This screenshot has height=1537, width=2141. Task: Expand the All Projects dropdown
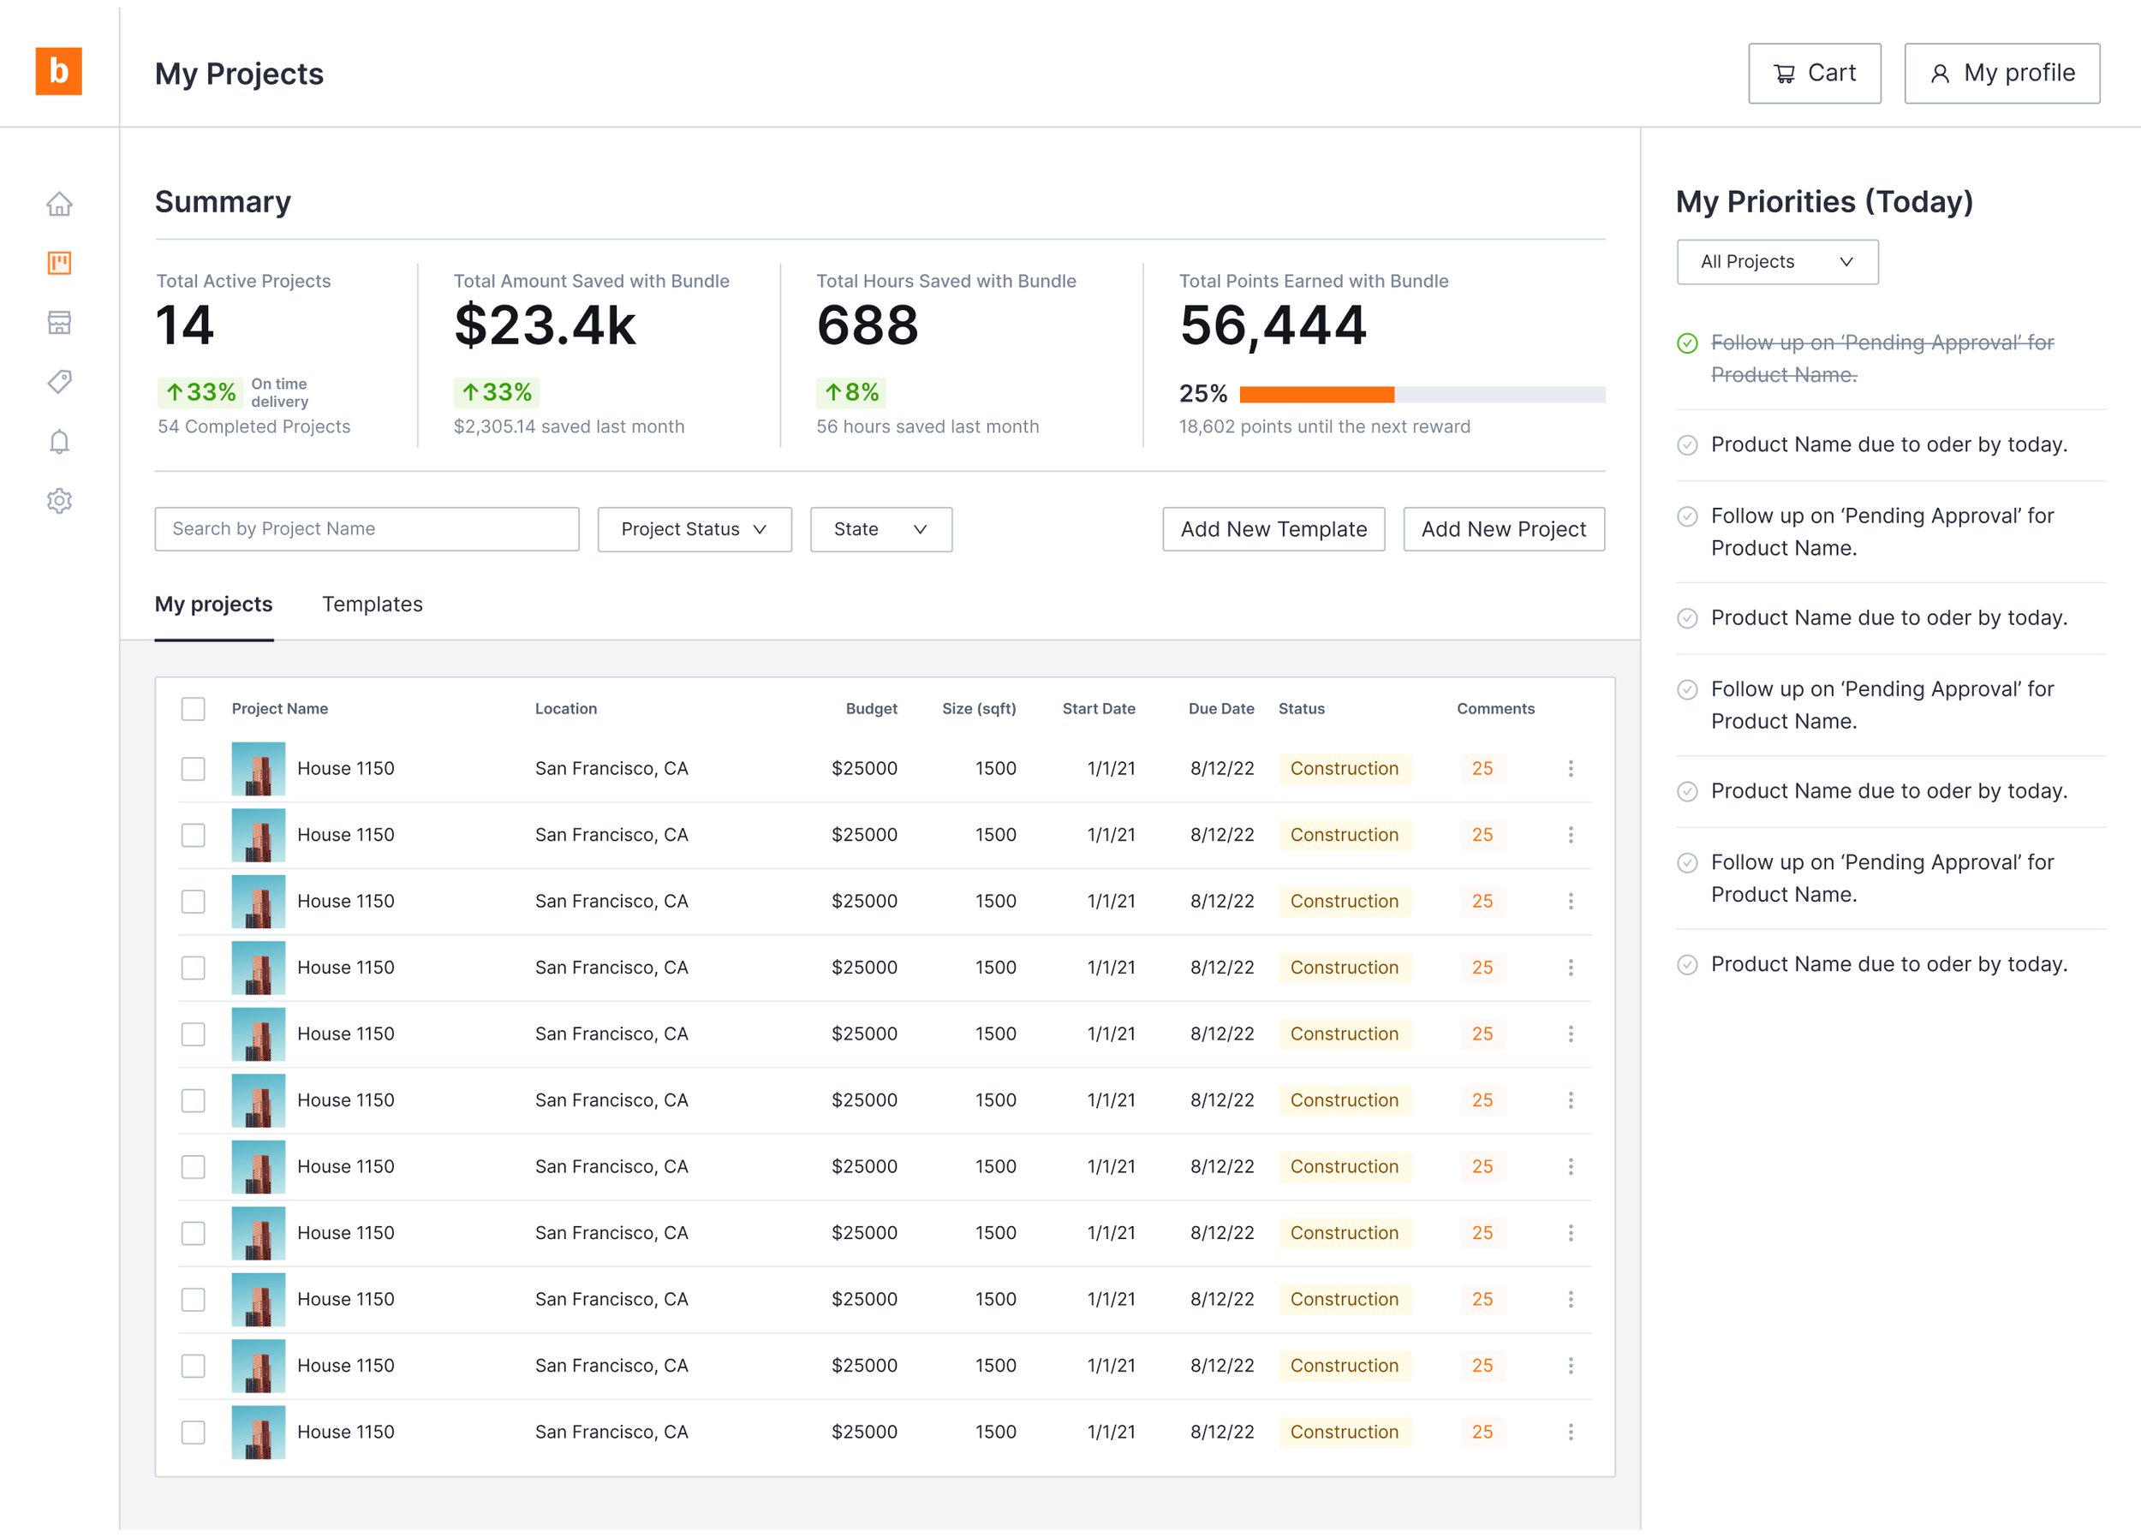pyautogui.click(x=1777, y=261)
